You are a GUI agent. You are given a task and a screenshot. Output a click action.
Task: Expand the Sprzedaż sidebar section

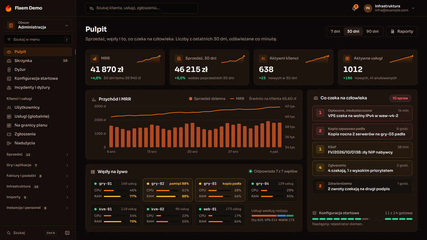[x=38, y=155]
